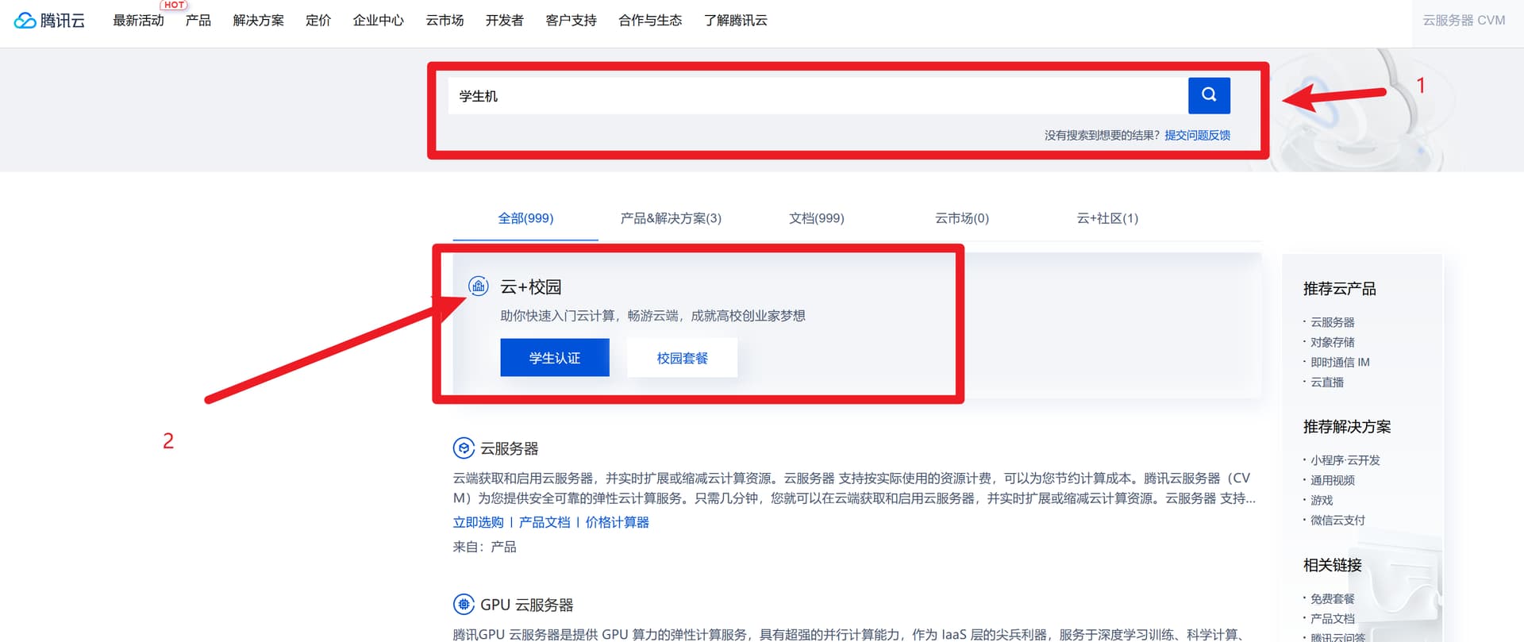
Task: Click 游戏 in 推荐解决方案 list
Action: (1322, 500)
